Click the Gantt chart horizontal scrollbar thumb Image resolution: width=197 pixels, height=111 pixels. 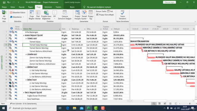click(155, 101)
